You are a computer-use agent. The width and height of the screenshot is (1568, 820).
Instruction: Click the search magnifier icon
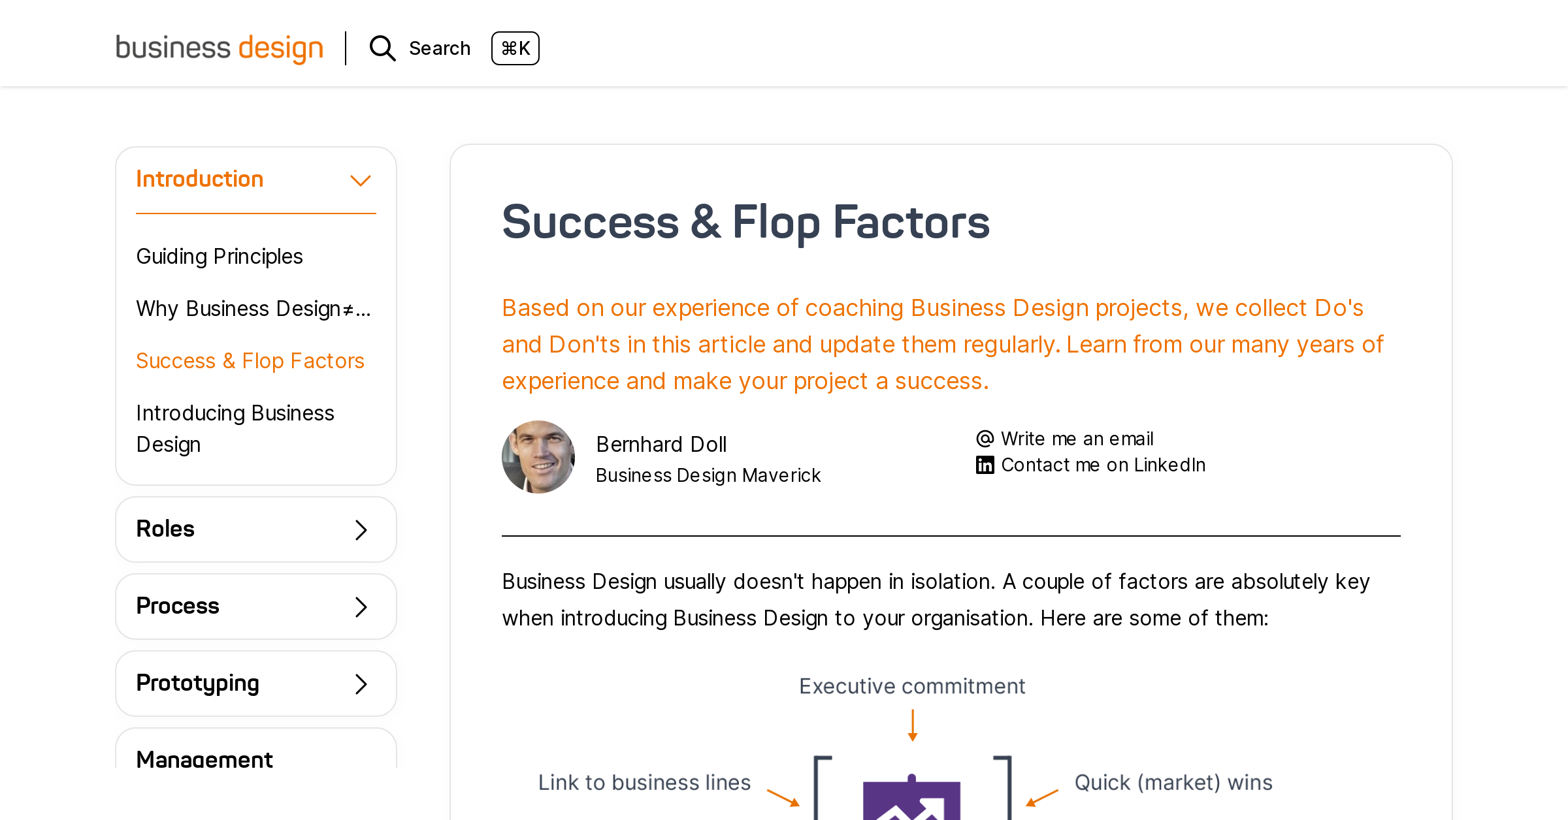(x=382, y=48)
